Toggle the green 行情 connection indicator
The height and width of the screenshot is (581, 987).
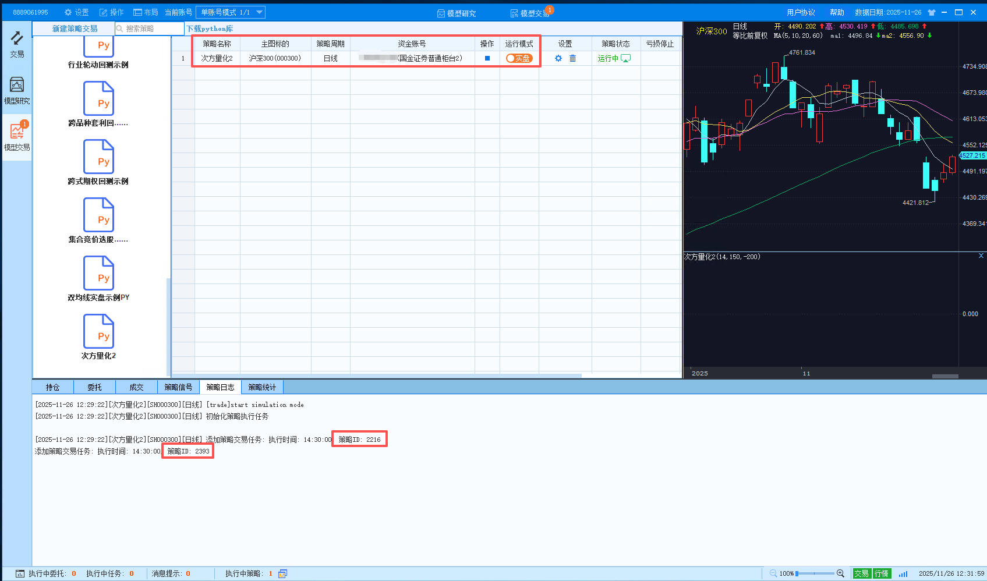point(882,573)
